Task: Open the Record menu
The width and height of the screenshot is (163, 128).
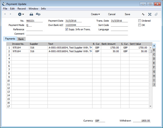Action: coord(21,9)
